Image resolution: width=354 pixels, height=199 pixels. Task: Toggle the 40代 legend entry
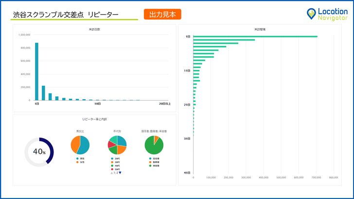(115, 166)
